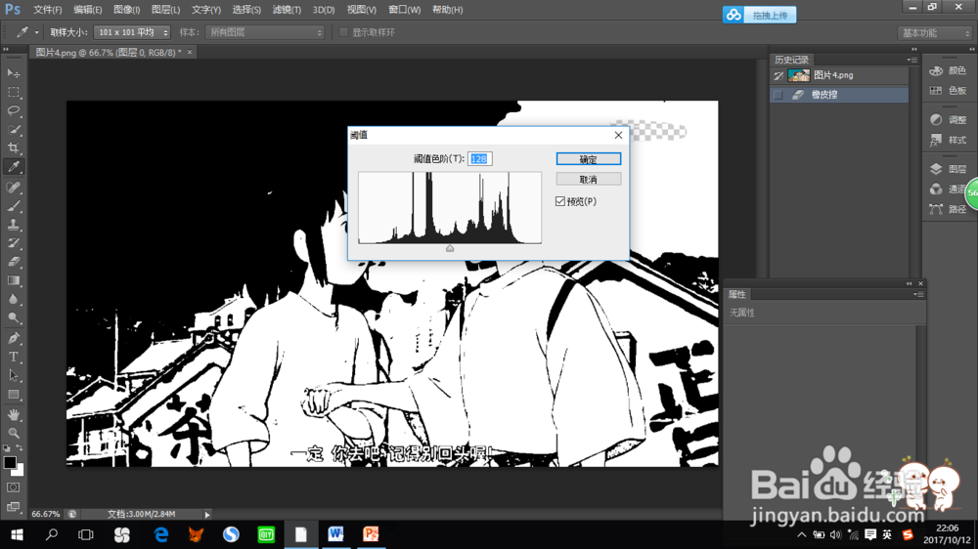Set history brush source for 橡皮擦 state
This screenshot has height=549, width=978.
click(778, 95)
